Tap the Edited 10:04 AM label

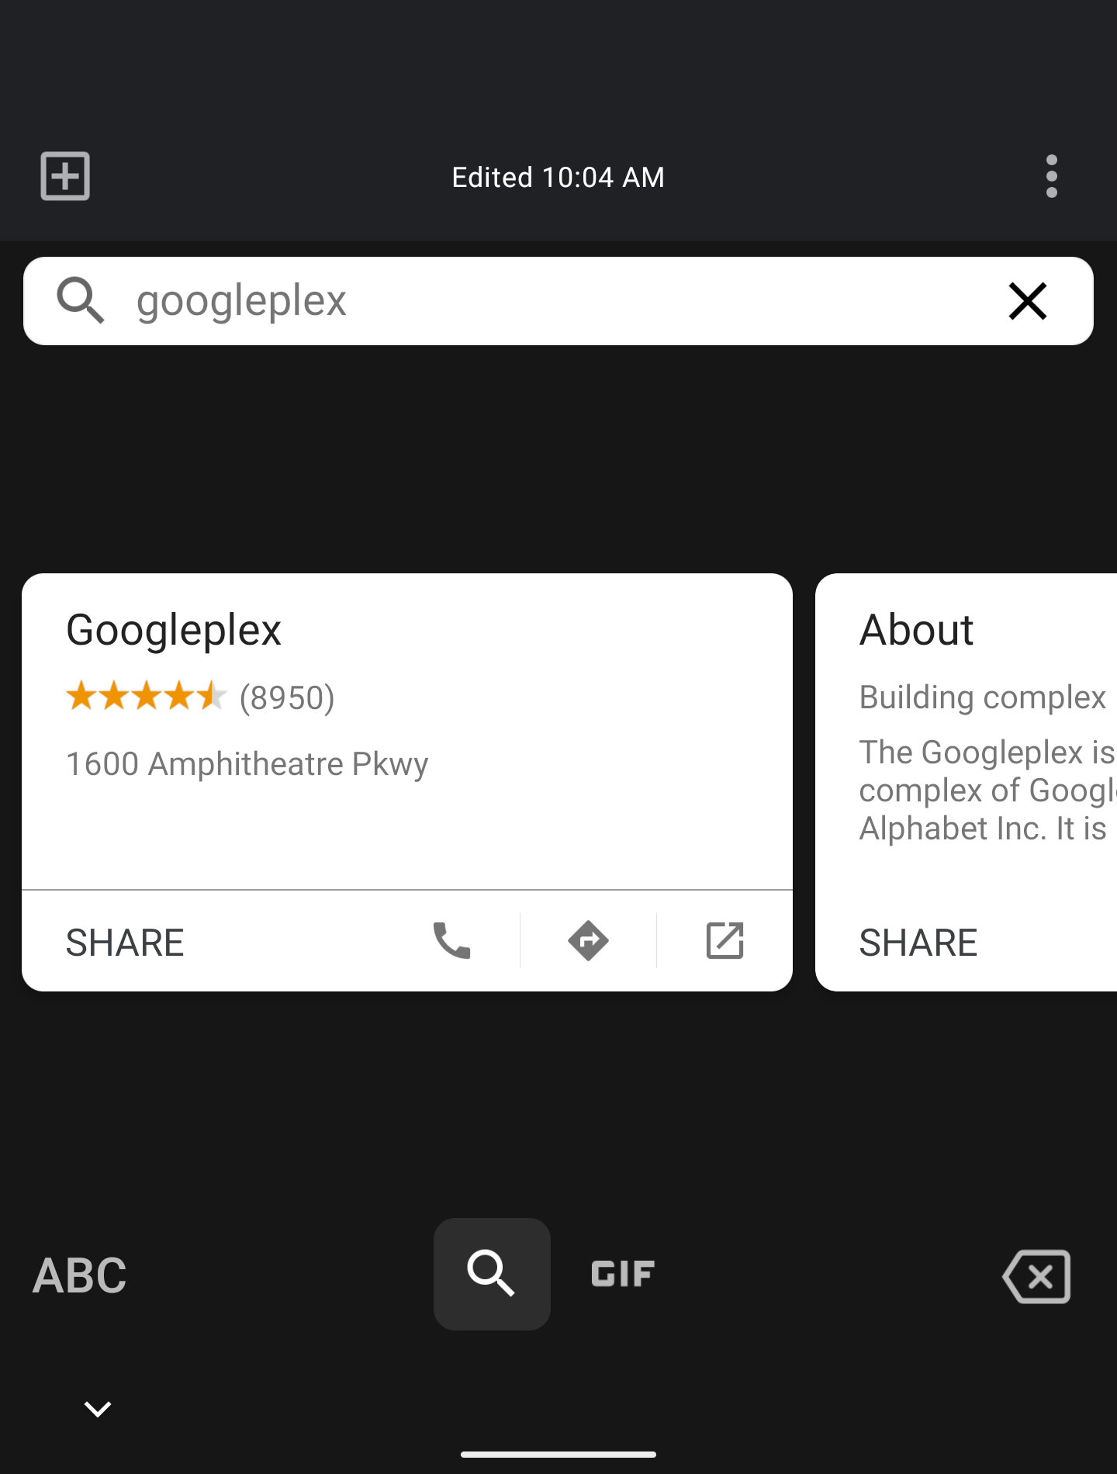(558, 178)
